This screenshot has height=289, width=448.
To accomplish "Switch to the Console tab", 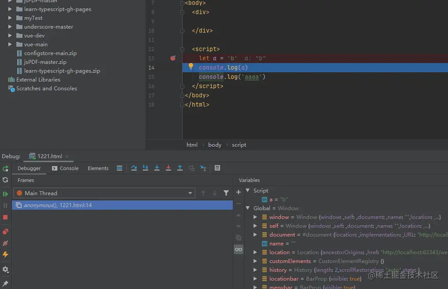I will (65, 168).
